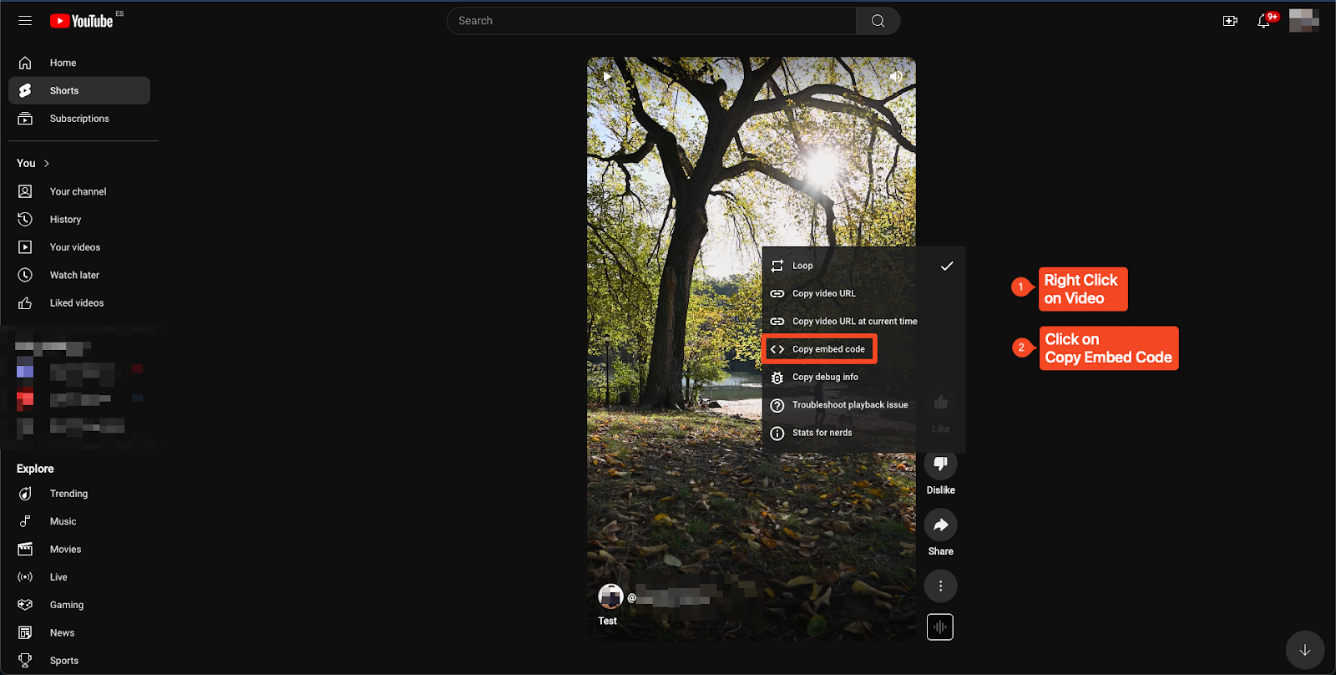Open Liked videos

click(79, 302)
